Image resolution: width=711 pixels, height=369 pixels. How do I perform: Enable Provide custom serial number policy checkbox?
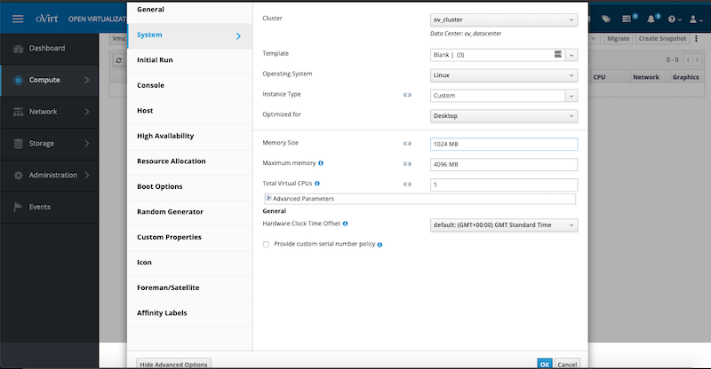coord(266,245)
